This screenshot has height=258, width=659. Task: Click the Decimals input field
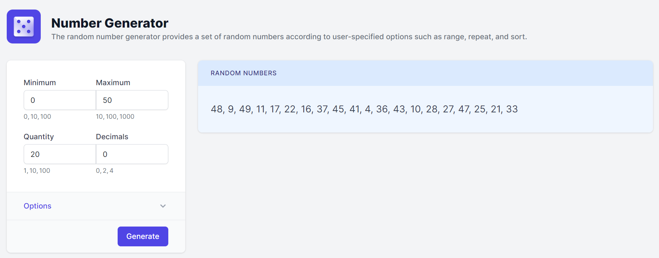click(x=132, y=154)
